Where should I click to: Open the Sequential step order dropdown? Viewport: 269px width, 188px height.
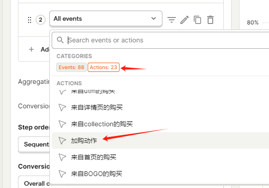point(34,144)
